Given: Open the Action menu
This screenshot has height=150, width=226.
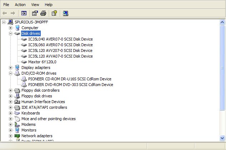Looking at the screenshot, I should [20, 5].
